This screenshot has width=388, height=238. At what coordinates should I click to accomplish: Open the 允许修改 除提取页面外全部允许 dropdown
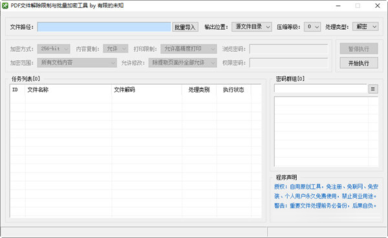point(182,63)
